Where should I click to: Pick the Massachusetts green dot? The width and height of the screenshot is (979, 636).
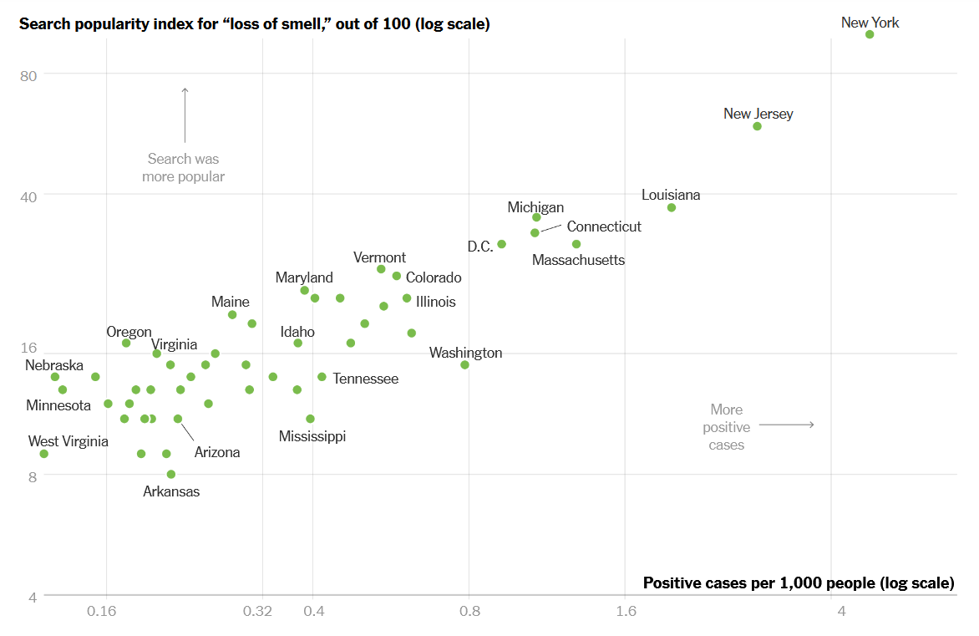(x=576, y=244)
